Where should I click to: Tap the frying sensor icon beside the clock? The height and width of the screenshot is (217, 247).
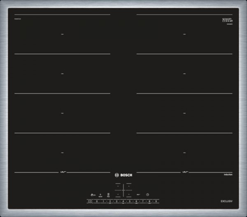coord(138,195)
